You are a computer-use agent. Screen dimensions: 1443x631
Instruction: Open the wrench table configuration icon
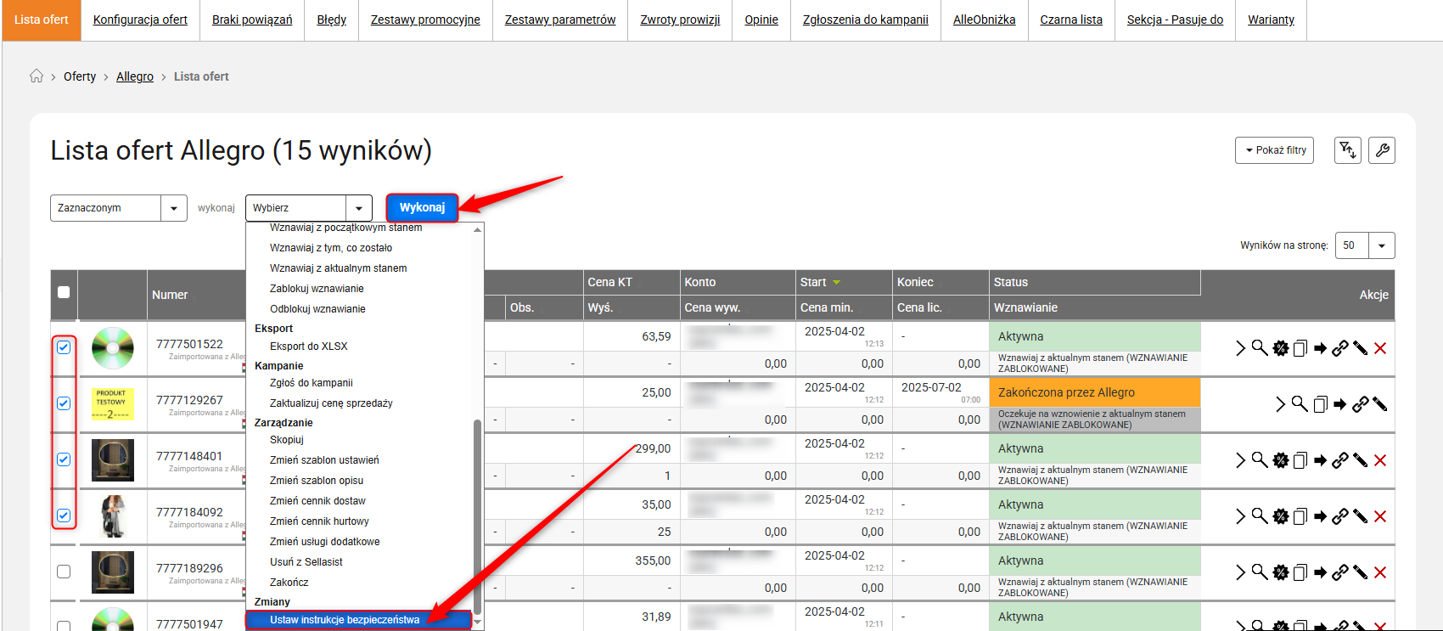pos(1382,150)
